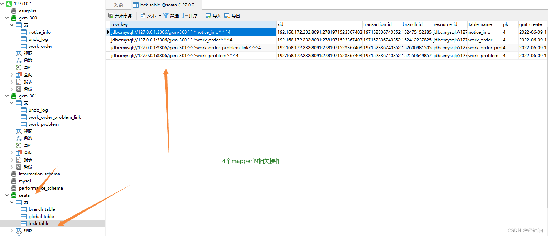Click the 排序 sort toolbar button
Image resolution: width=548 pixels, height=236 pixels.
click(x=190, y=16)
